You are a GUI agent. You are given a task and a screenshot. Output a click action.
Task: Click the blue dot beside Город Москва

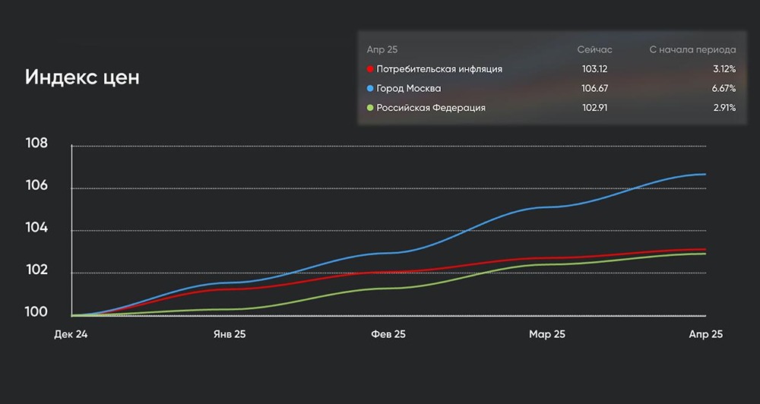point(370,89)
